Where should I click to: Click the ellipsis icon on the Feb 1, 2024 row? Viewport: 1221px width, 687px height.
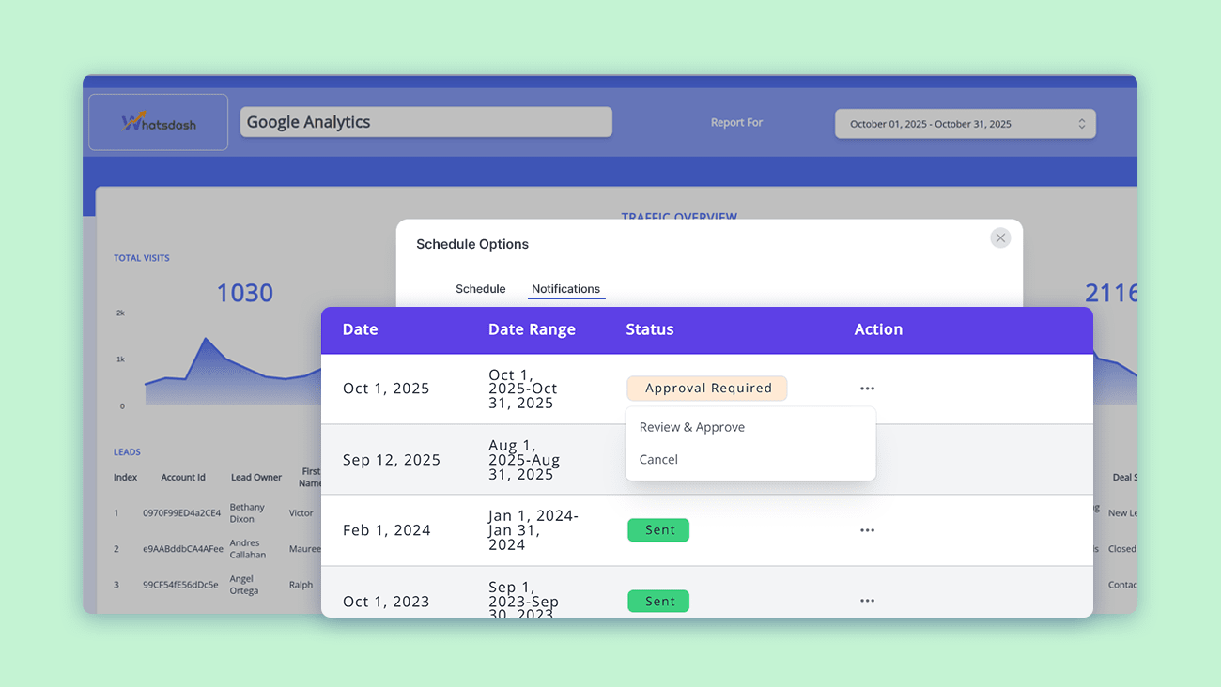[866, 530]
